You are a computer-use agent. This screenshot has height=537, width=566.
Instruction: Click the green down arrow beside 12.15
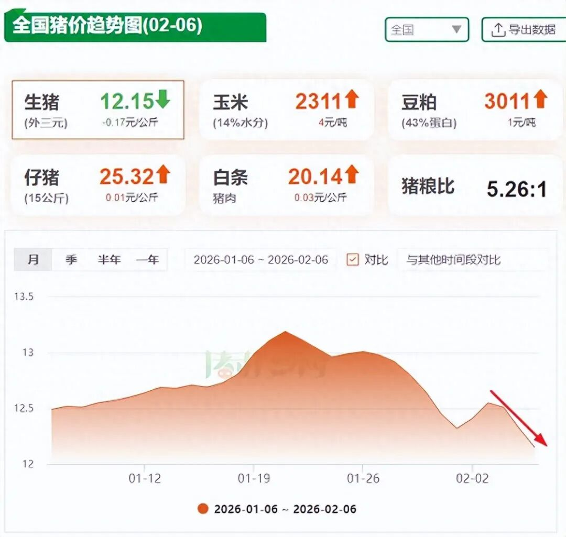[163, 100]
